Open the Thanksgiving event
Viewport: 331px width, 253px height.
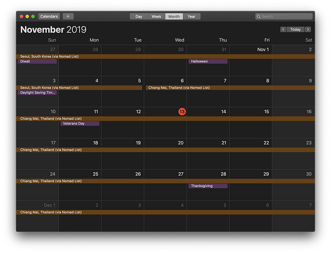click(x=208, y=186)
